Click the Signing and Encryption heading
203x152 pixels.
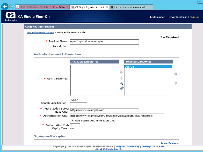pyautogui.click(x=50, y=136)
